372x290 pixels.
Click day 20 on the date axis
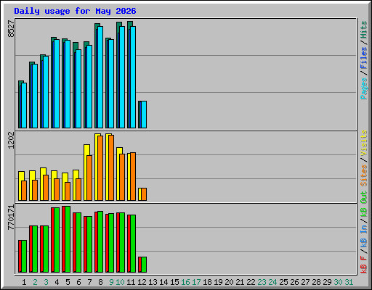229,282
